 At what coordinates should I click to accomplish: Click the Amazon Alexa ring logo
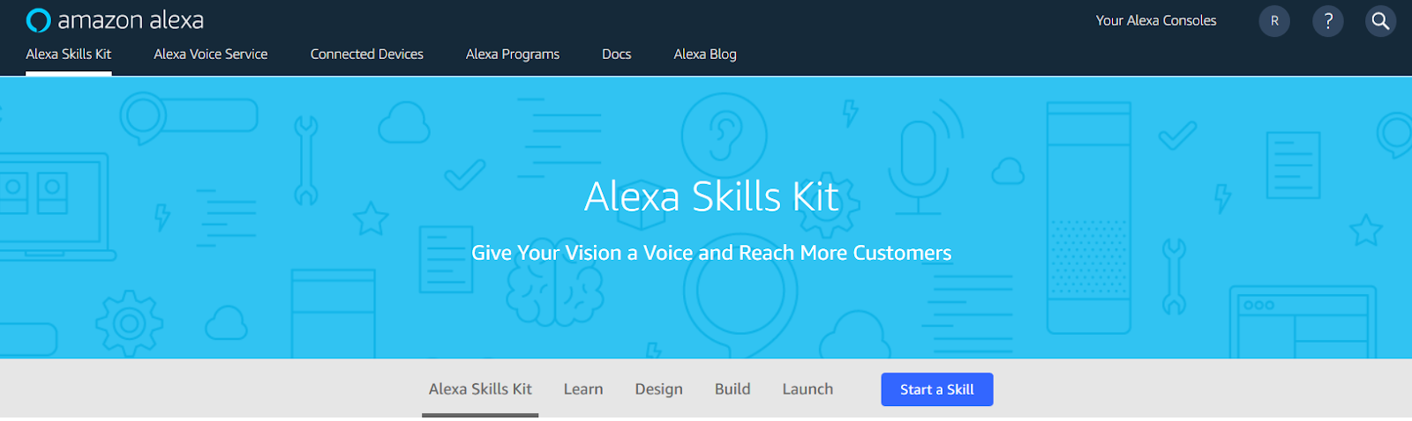point(38,20)
